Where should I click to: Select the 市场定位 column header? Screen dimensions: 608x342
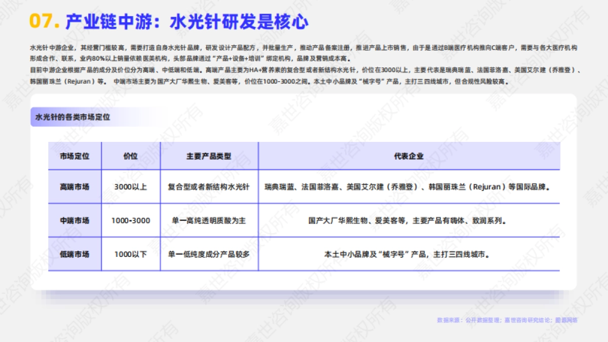(x=74, y=157)
